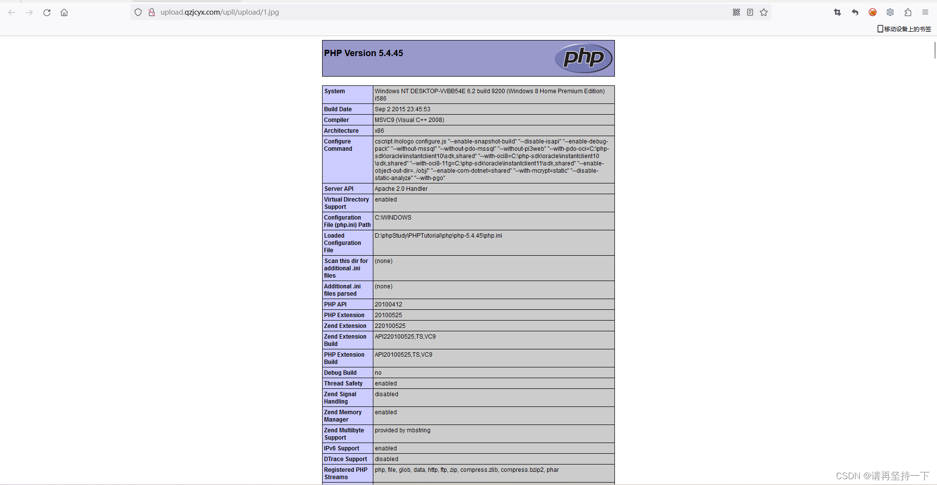Select the Registered PHP Streams list value

(x=467, y=470)
